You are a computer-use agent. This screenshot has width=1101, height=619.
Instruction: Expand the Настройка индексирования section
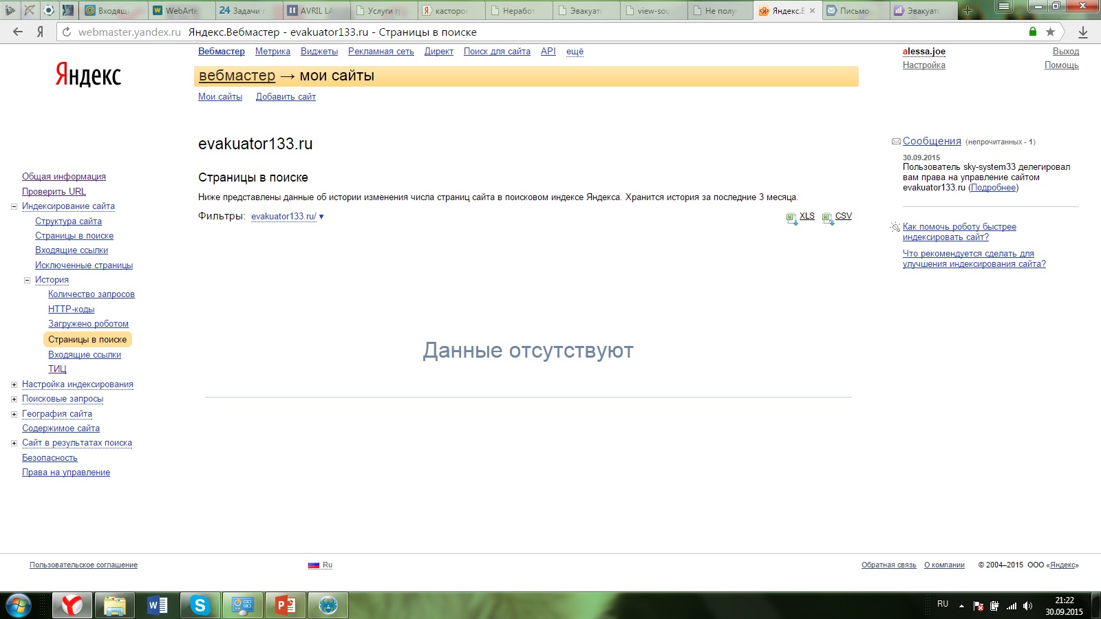point(14,384)
